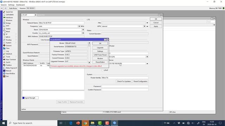Open the Dashboard menu
Viewport: 225px width, 126px height.
click(x=20, y=5)
